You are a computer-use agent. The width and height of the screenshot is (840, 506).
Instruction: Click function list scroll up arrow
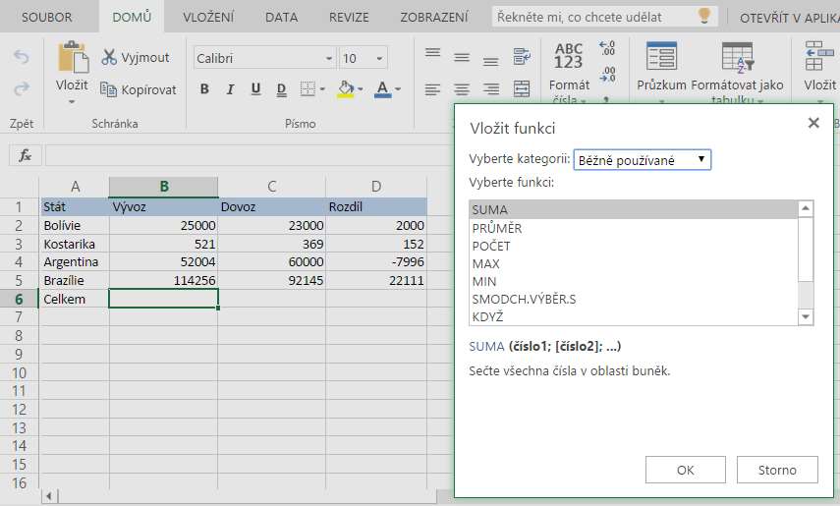click(806, 208)
